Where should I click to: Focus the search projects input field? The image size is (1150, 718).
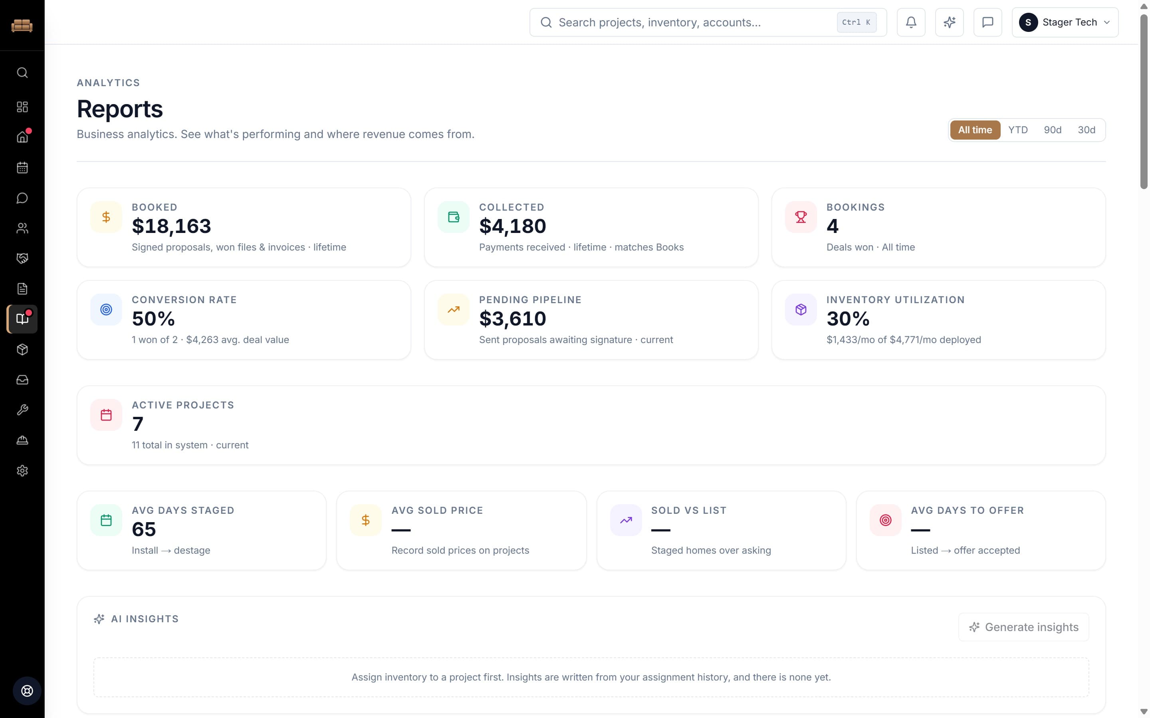pos(708,22)
